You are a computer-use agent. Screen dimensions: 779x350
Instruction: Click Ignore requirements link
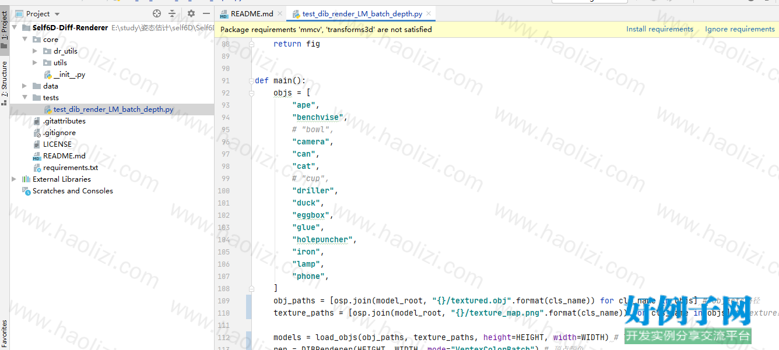tap(740, 29)
